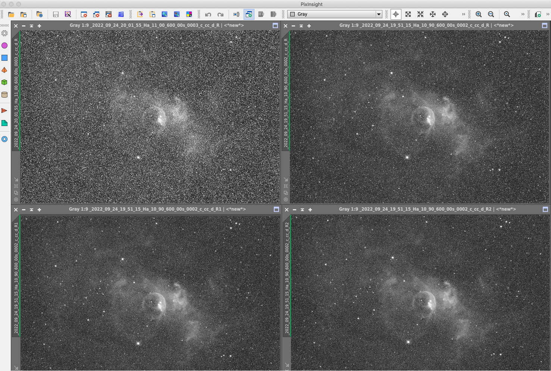551x371 pixels.
Task: Click the new window icon with green plus
Action: point(249,15)
